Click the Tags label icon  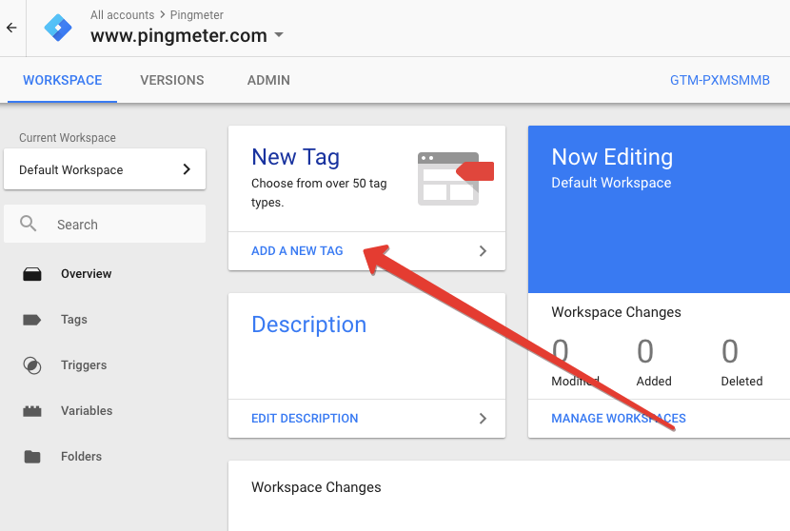31,320
